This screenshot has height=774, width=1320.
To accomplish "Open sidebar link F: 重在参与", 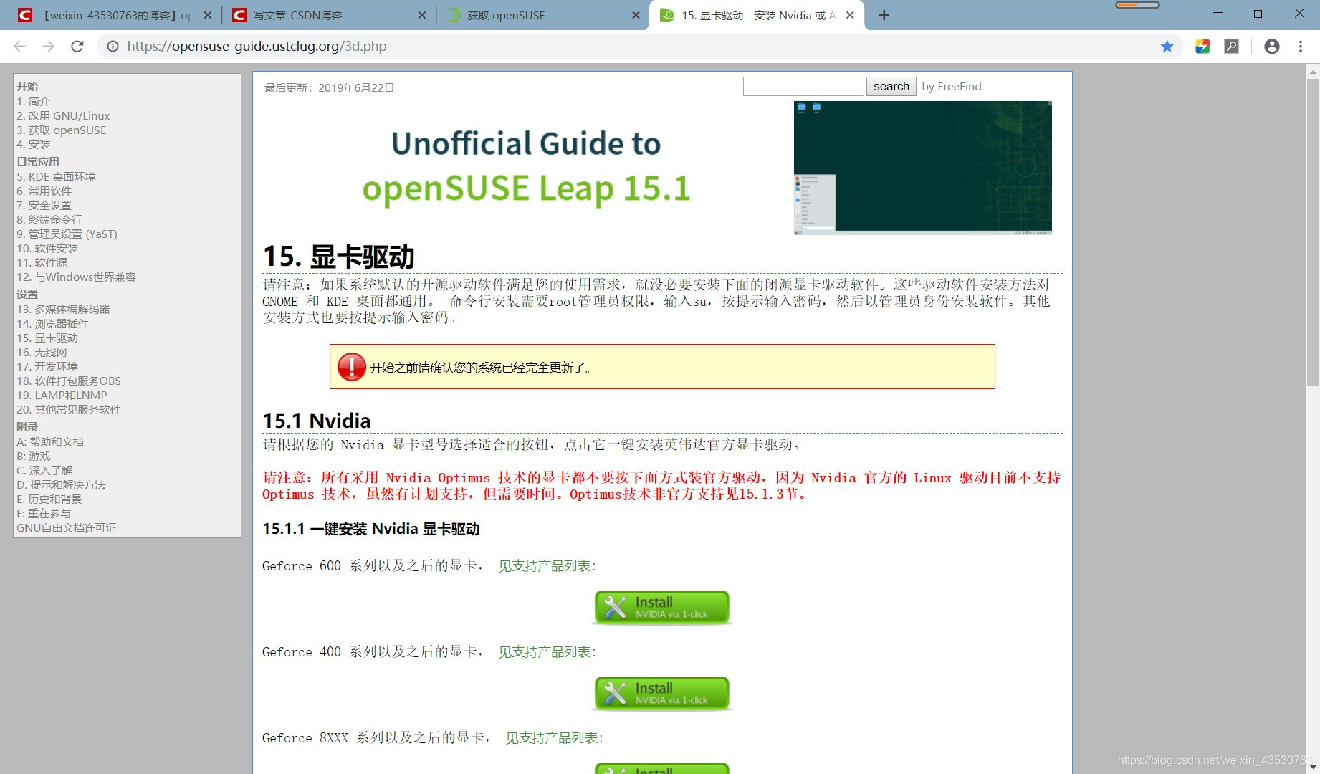I will click(x=44, y=514).
